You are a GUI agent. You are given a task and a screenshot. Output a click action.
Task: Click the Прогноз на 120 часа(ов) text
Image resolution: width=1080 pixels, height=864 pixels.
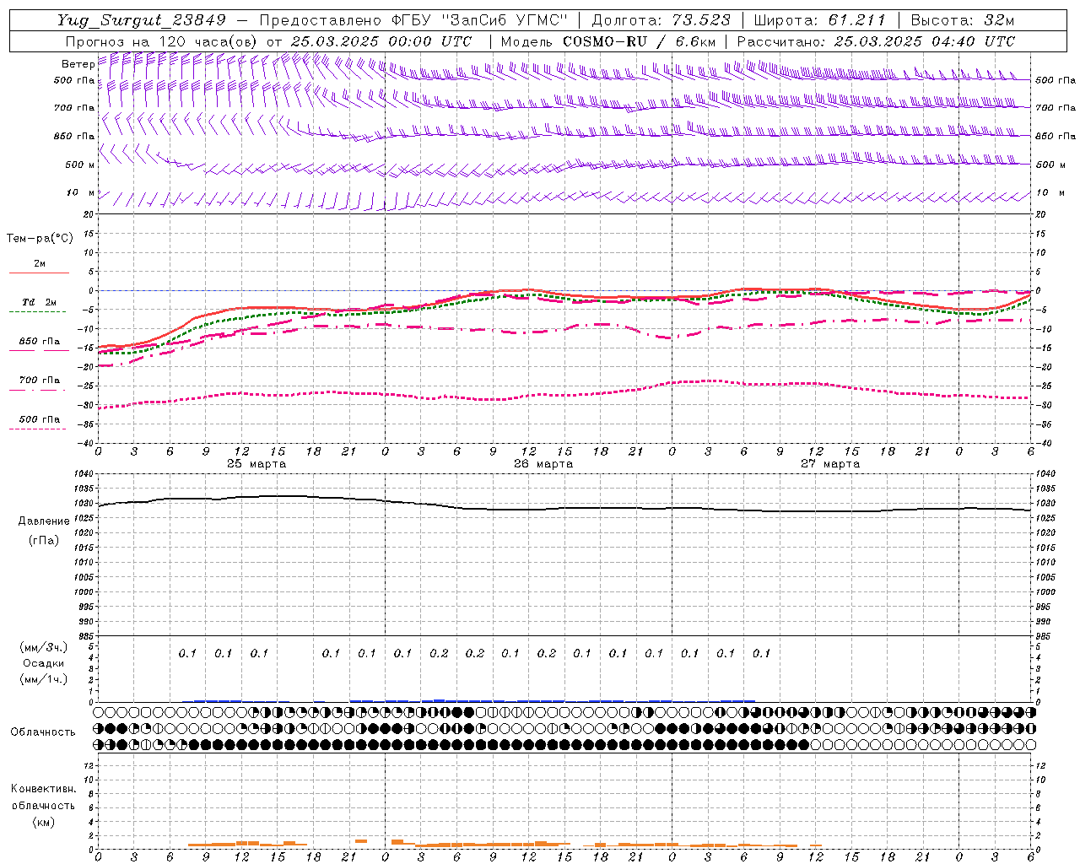click(162, 41)
